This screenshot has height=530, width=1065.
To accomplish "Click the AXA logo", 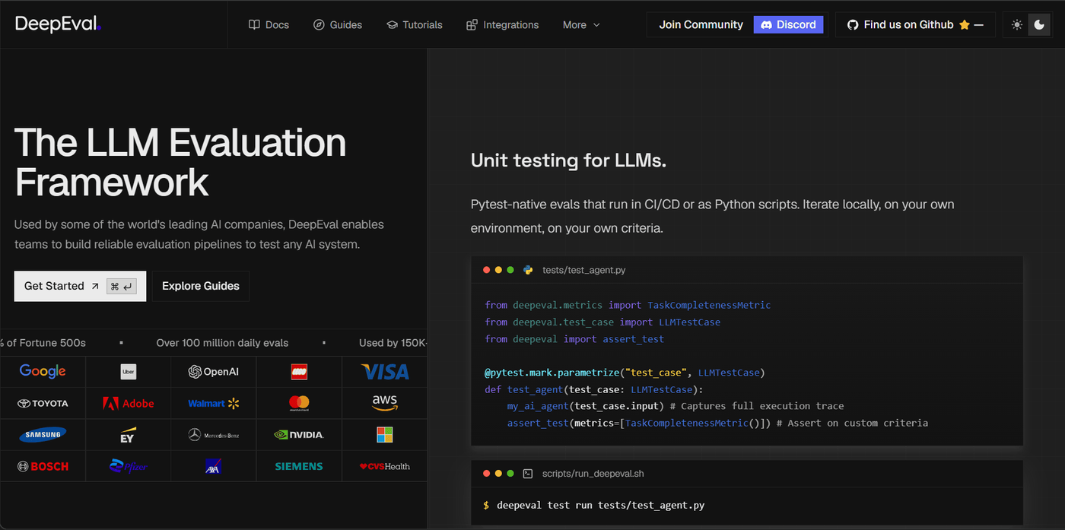I will [x=213, y=466].
